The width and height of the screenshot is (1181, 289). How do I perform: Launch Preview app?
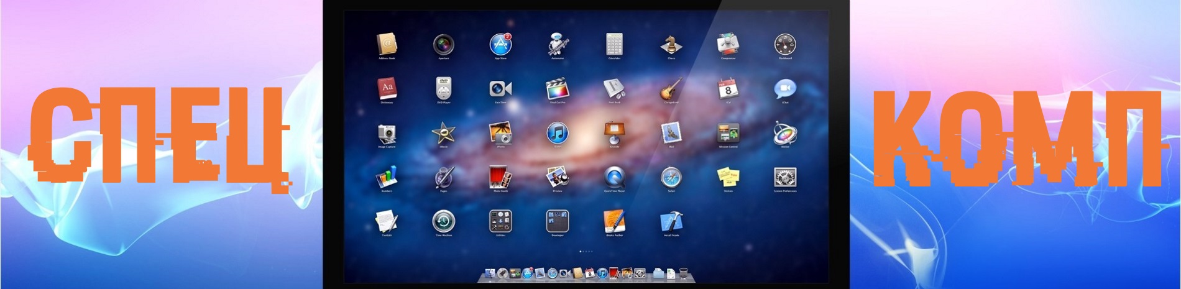pyautogui.click(x=558, y=178)
